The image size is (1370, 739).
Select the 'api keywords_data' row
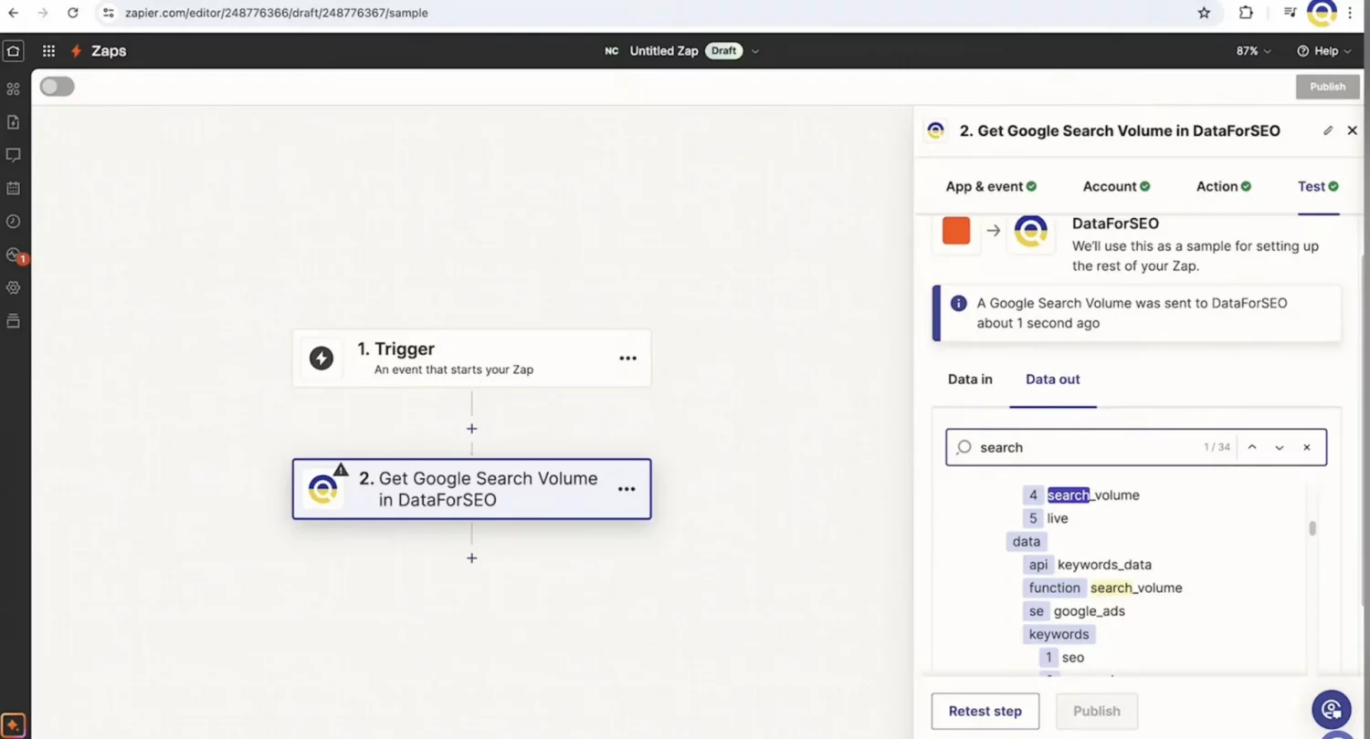coord(1087,565)
